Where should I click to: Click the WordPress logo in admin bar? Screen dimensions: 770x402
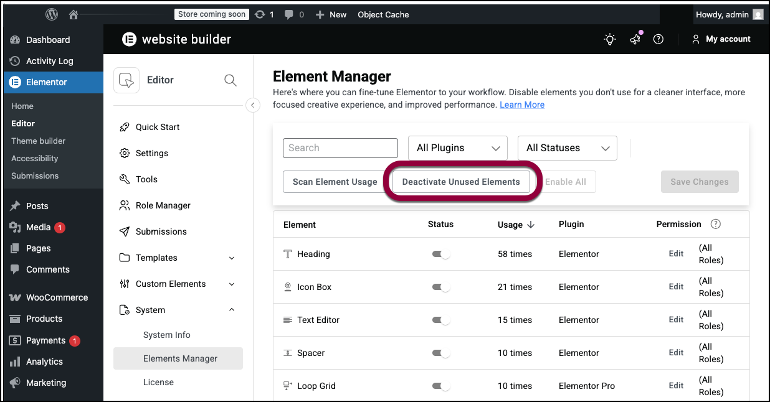pyautogui.click(x=52, y=14)
